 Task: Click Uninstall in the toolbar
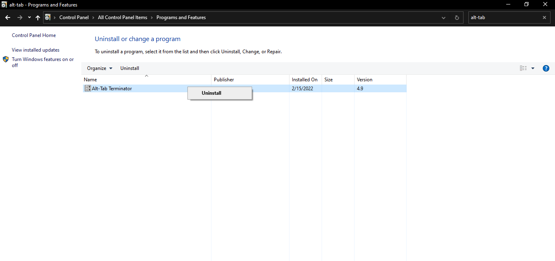[130, 68]
